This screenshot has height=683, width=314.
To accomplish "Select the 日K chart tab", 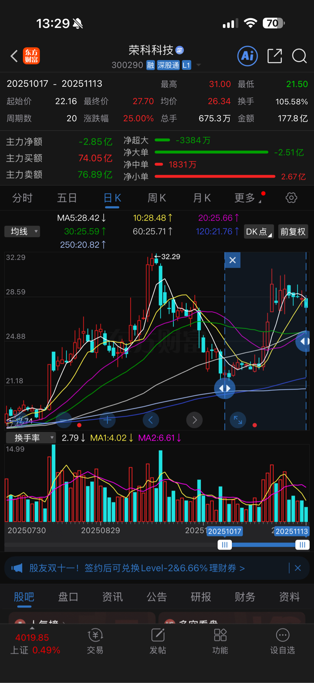I will coord(112,198).
